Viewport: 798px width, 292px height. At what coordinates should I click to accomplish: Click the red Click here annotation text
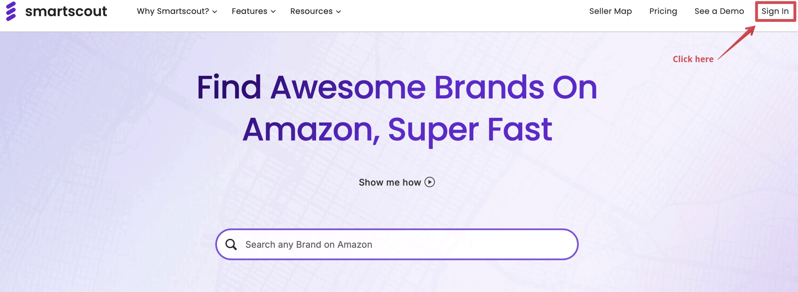tap(693, 59)
